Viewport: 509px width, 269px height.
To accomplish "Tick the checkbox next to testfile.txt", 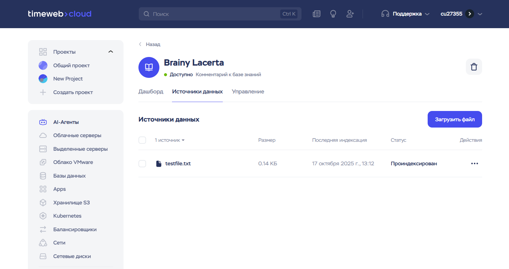I will tap(142, 164).
